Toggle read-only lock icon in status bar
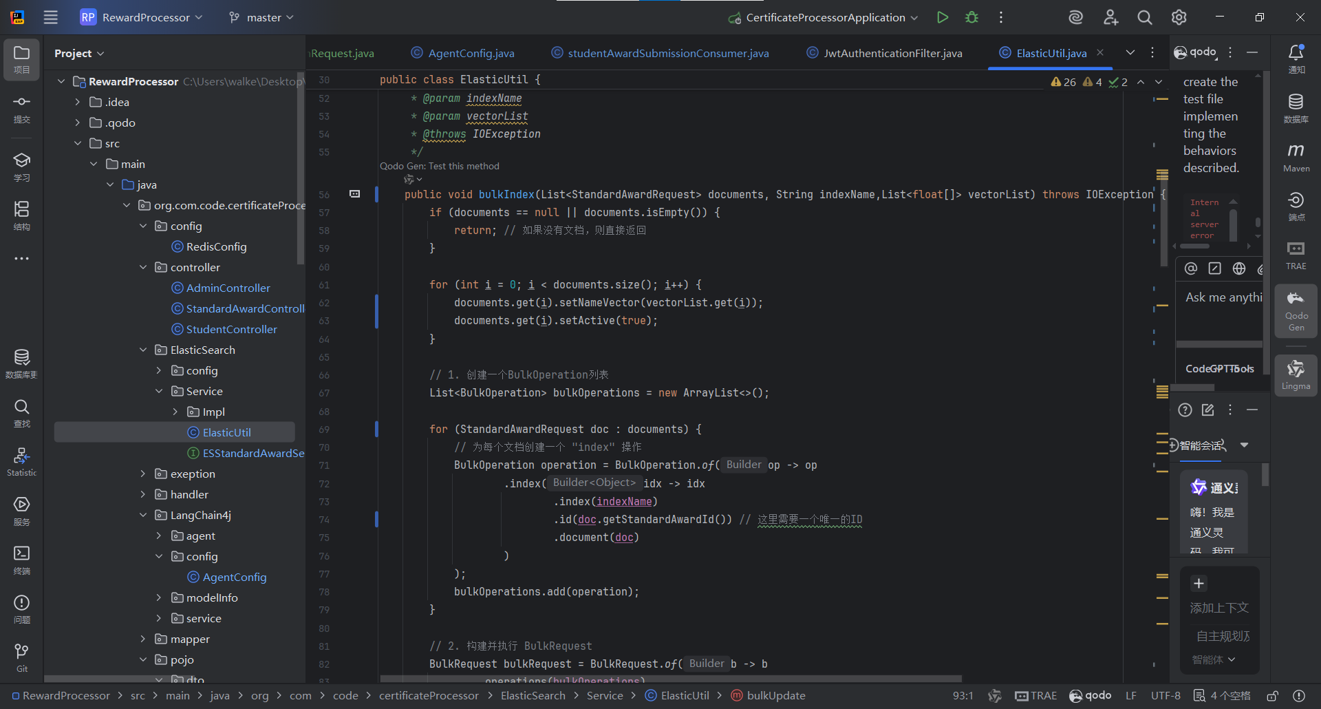1321x709 pixels. click(x=1273, y=696)
